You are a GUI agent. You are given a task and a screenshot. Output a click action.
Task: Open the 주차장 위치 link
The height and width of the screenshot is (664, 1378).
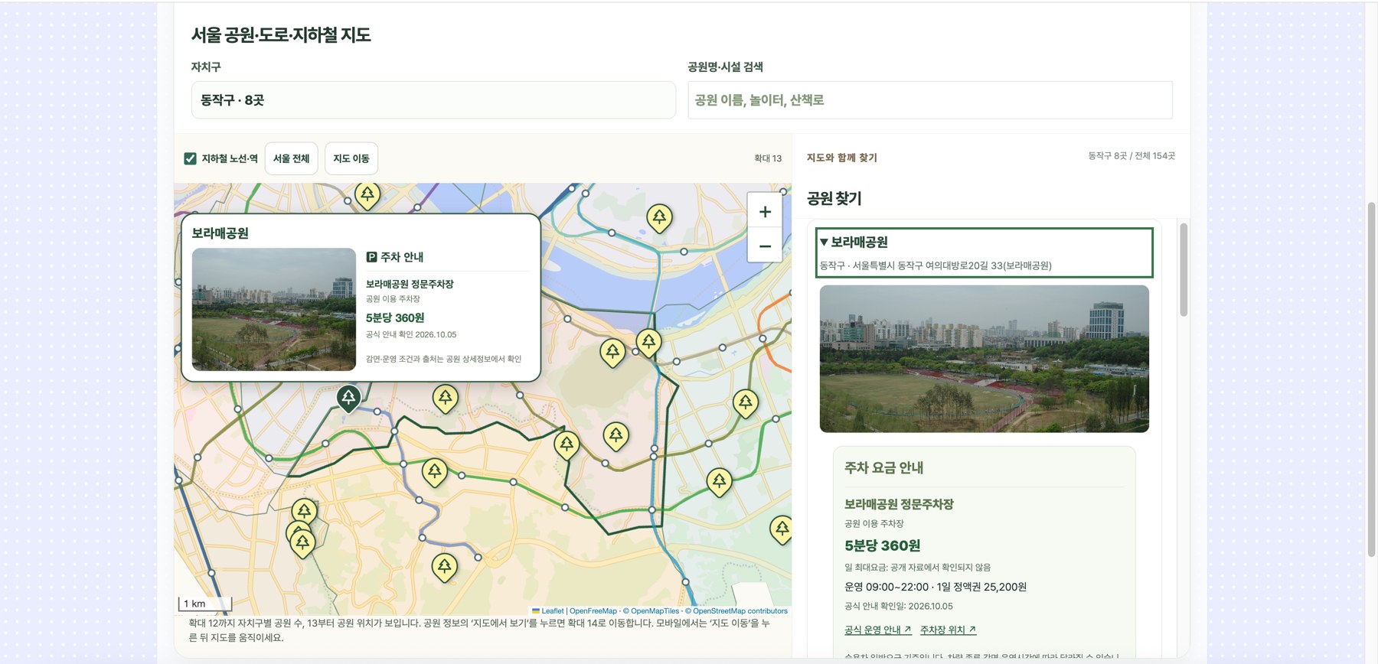click(949, 630)
